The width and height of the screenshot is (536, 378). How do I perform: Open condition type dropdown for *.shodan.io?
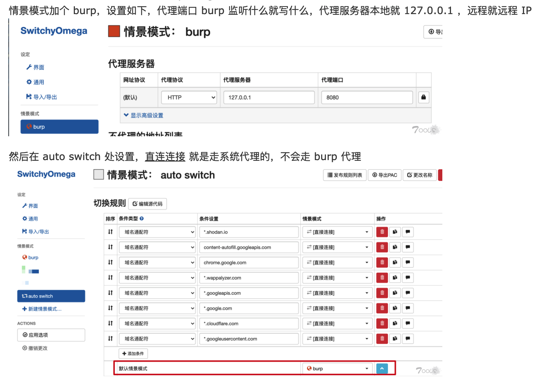point(157,232)
